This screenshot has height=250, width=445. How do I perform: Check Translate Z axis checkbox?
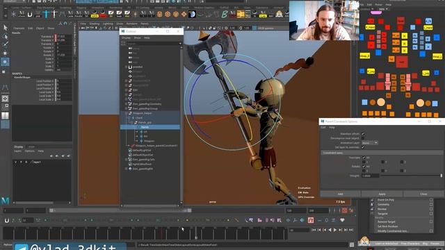pos(402,162)
